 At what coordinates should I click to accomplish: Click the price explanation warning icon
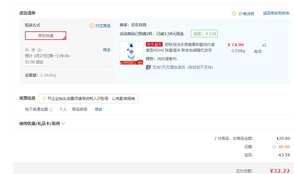tap(234, 14)
